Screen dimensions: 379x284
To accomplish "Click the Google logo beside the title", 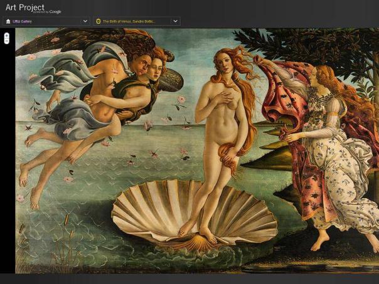I will (x=55, y=12).
